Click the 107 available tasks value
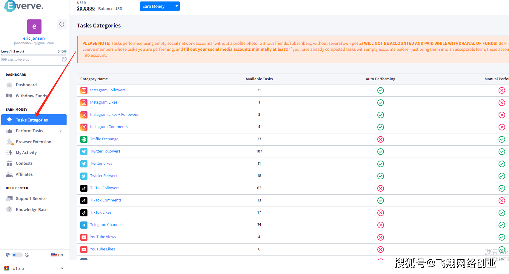509x274 pixels. (x=259, y=151)
